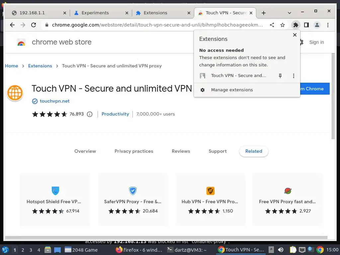This screenshot has height=255, width=340.
Task: Open Touch VPN extension three-dot menu
Action: [x=294, y=76]
